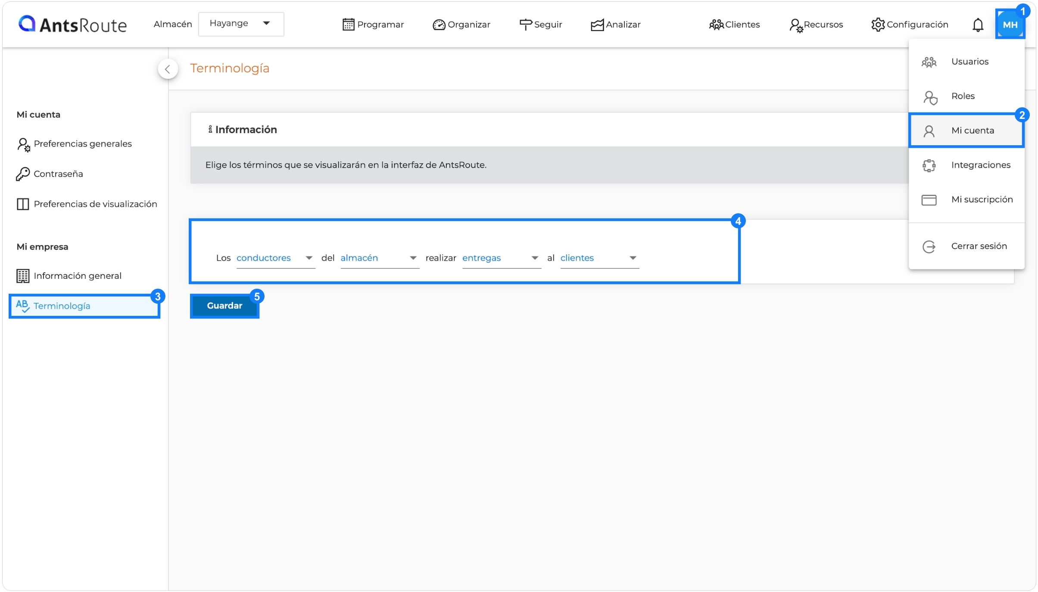Select Terminología in the sidebar

pos(84,306)
